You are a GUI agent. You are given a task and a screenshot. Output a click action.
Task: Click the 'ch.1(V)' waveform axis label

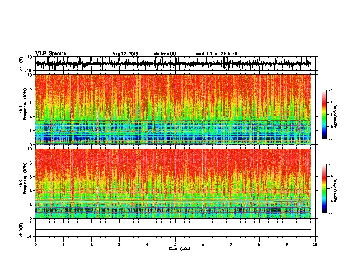[22, 64]
